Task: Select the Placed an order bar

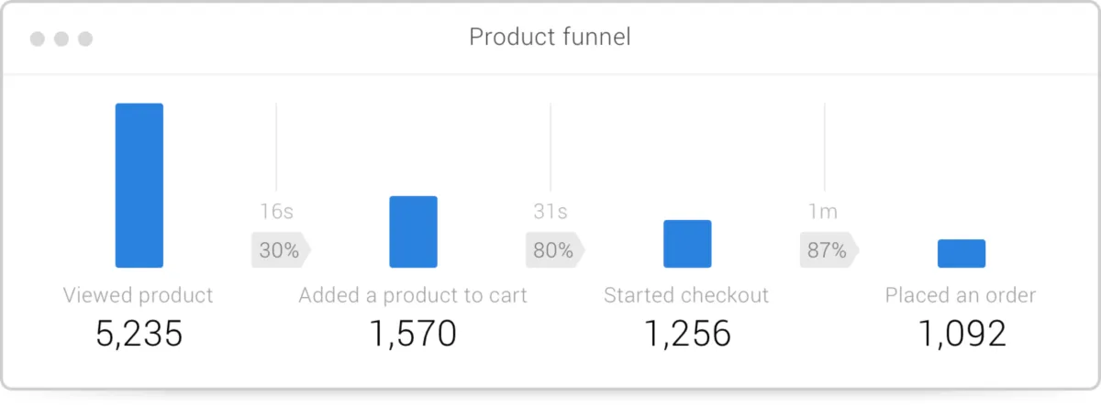Action: [962, 254]
